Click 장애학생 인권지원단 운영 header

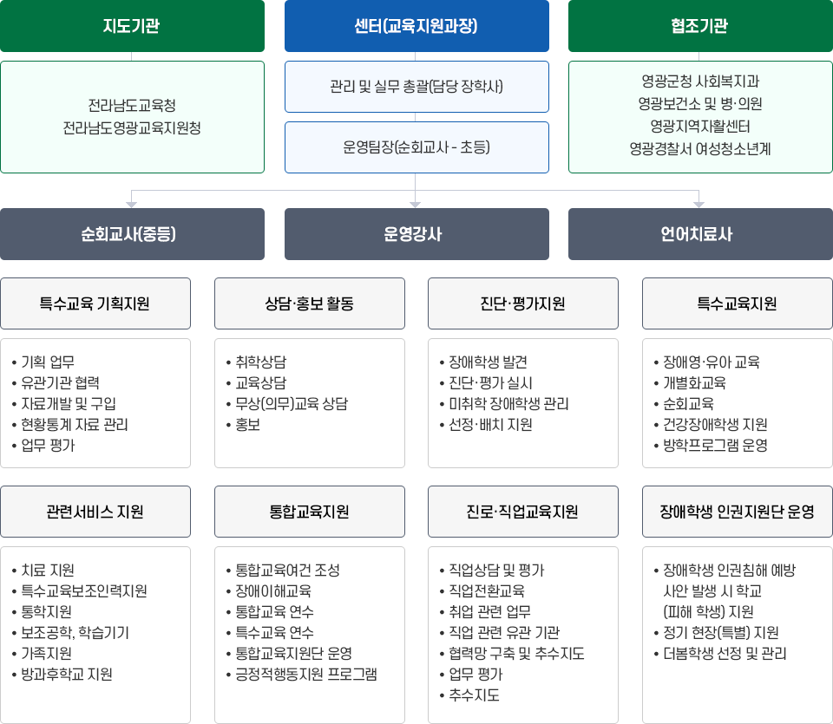pyautogui.click(x=737, y=511)
